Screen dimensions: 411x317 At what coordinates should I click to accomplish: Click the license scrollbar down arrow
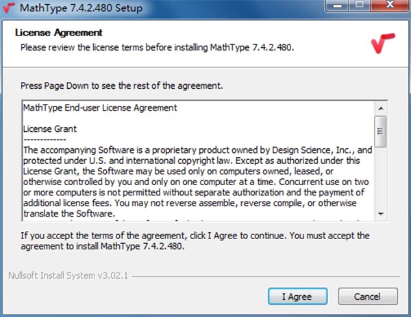pyautogui.click(x=380, y=215)
